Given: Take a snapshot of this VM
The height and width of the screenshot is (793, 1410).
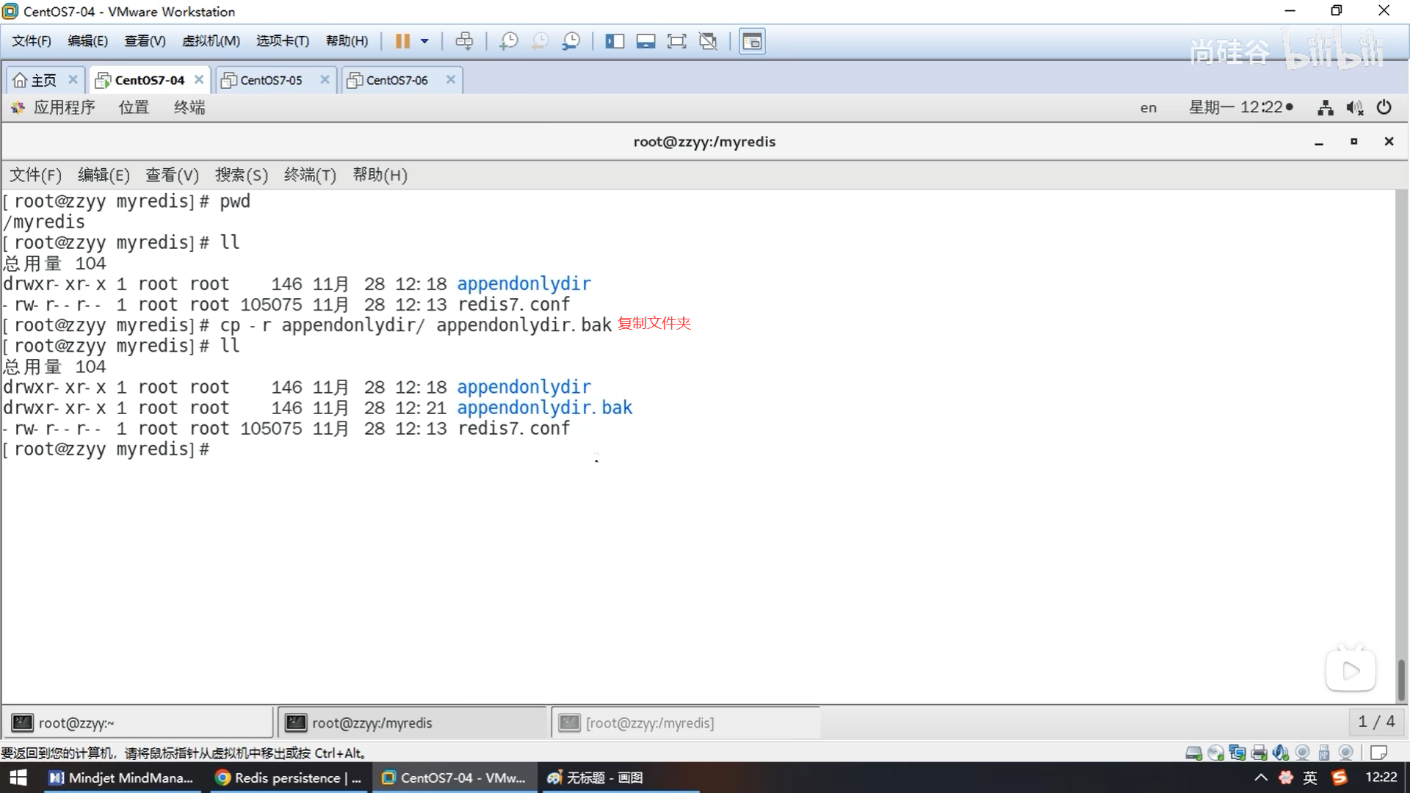Looking at the screenshot, I should 508,41.
